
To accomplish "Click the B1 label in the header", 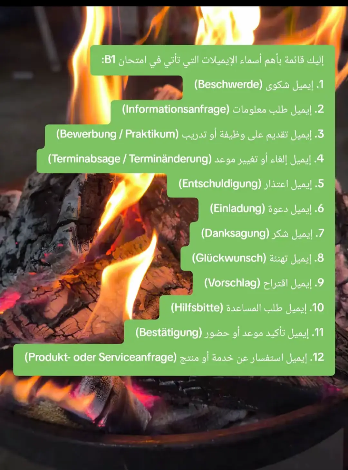I will click(x=110, y=60).
